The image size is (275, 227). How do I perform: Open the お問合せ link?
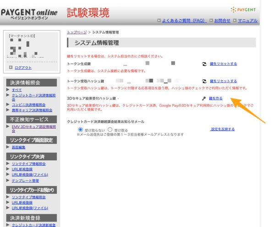pyautogui.click(x=222, y=21)
